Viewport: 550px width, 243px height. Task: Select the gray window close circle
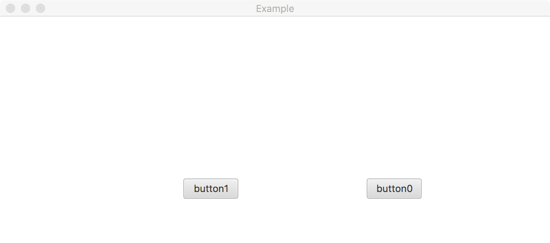click(11, 8)
